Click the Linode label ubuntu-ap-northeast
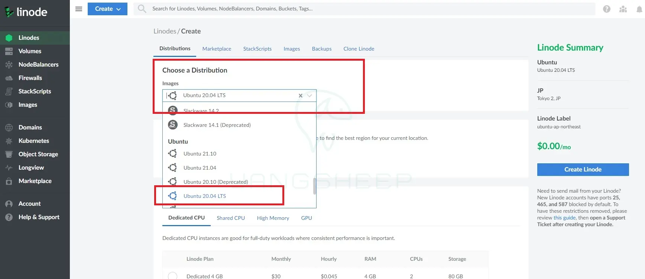 coord(559,127)
